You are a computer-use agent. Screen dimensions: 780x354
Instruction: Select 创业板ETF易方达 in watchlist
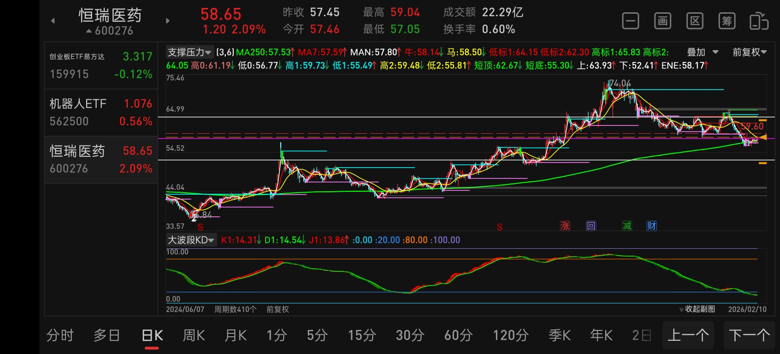point(101,65)
